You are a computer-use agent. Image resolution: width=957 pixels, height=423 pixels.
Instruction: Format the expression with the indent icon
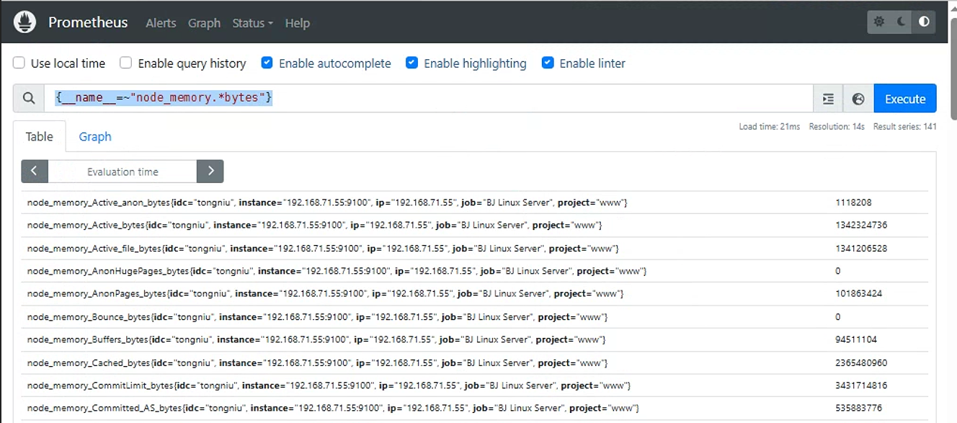point(828,99)
